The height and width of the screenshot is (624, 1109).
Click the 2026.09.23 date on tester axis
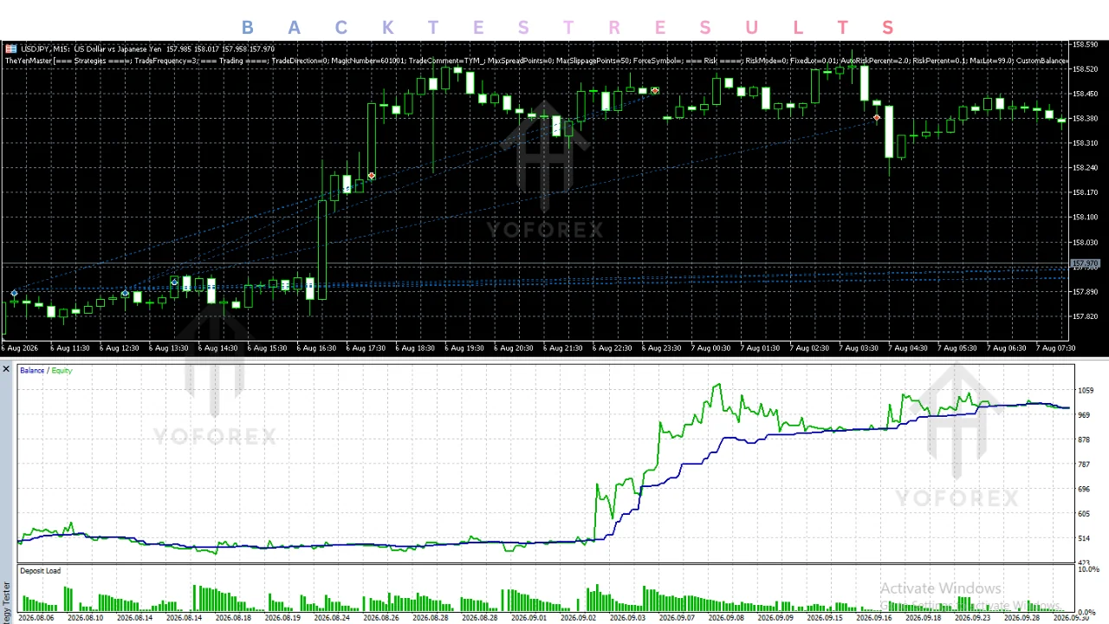973,618
